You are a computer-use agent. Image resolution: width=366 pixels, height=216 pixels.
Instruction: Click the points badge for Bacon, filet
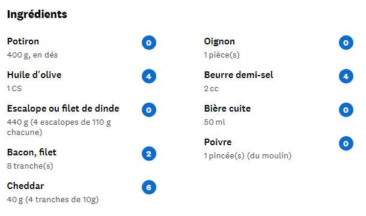tap(149, 154)
